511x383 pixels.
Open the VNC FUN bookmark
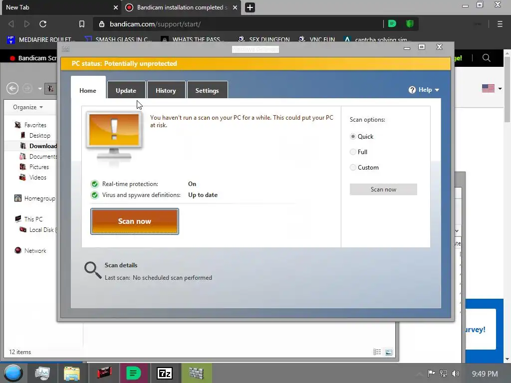pyautogui.click(x=317, y=39)
